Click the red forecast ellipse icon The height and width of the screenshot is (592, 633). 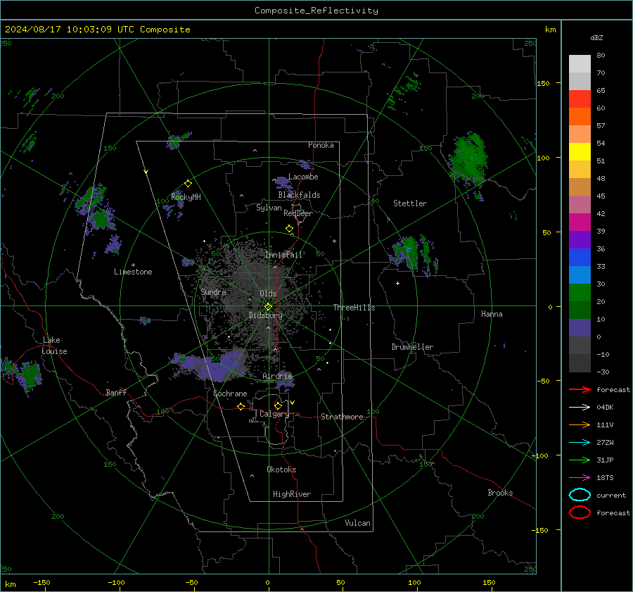(x=580, y=512)
